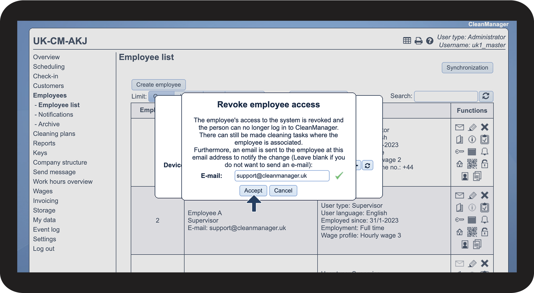Click X delete icon in Employee A row
534x293 pixels.
point(484,196)
